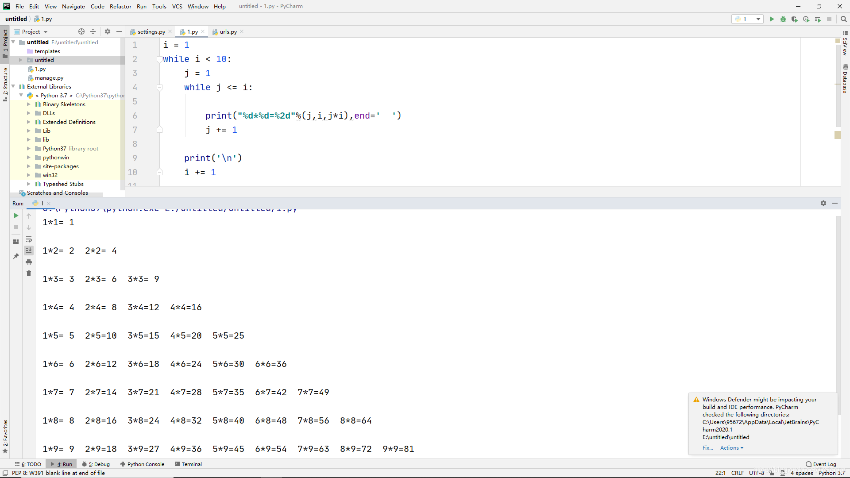This screenshot has width=850, height=478.
Task: Open Actions dropdown in Defender notification
Action: point(732,447)
